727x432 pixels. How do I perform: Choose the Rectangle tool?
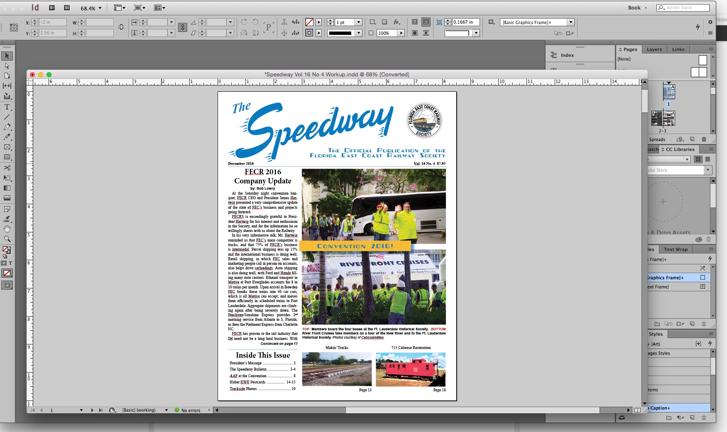(x=7, y=157)
